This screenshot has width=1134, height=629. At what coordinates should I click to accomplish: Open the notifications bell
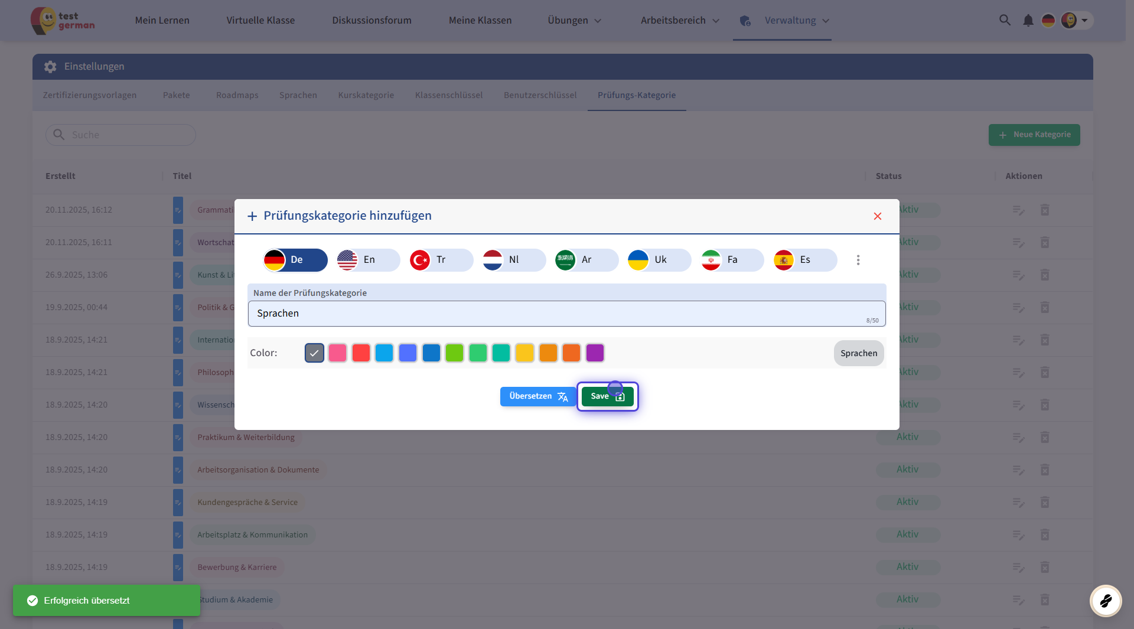1028,21
